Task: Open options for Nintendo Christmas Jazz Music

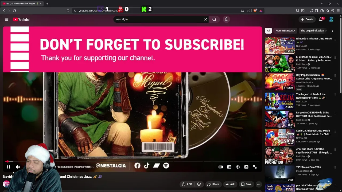Action: point(335,39)
